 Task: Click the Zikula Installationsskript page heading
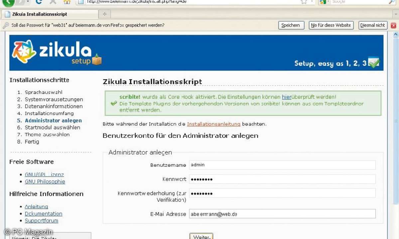(x=152, y=82)
